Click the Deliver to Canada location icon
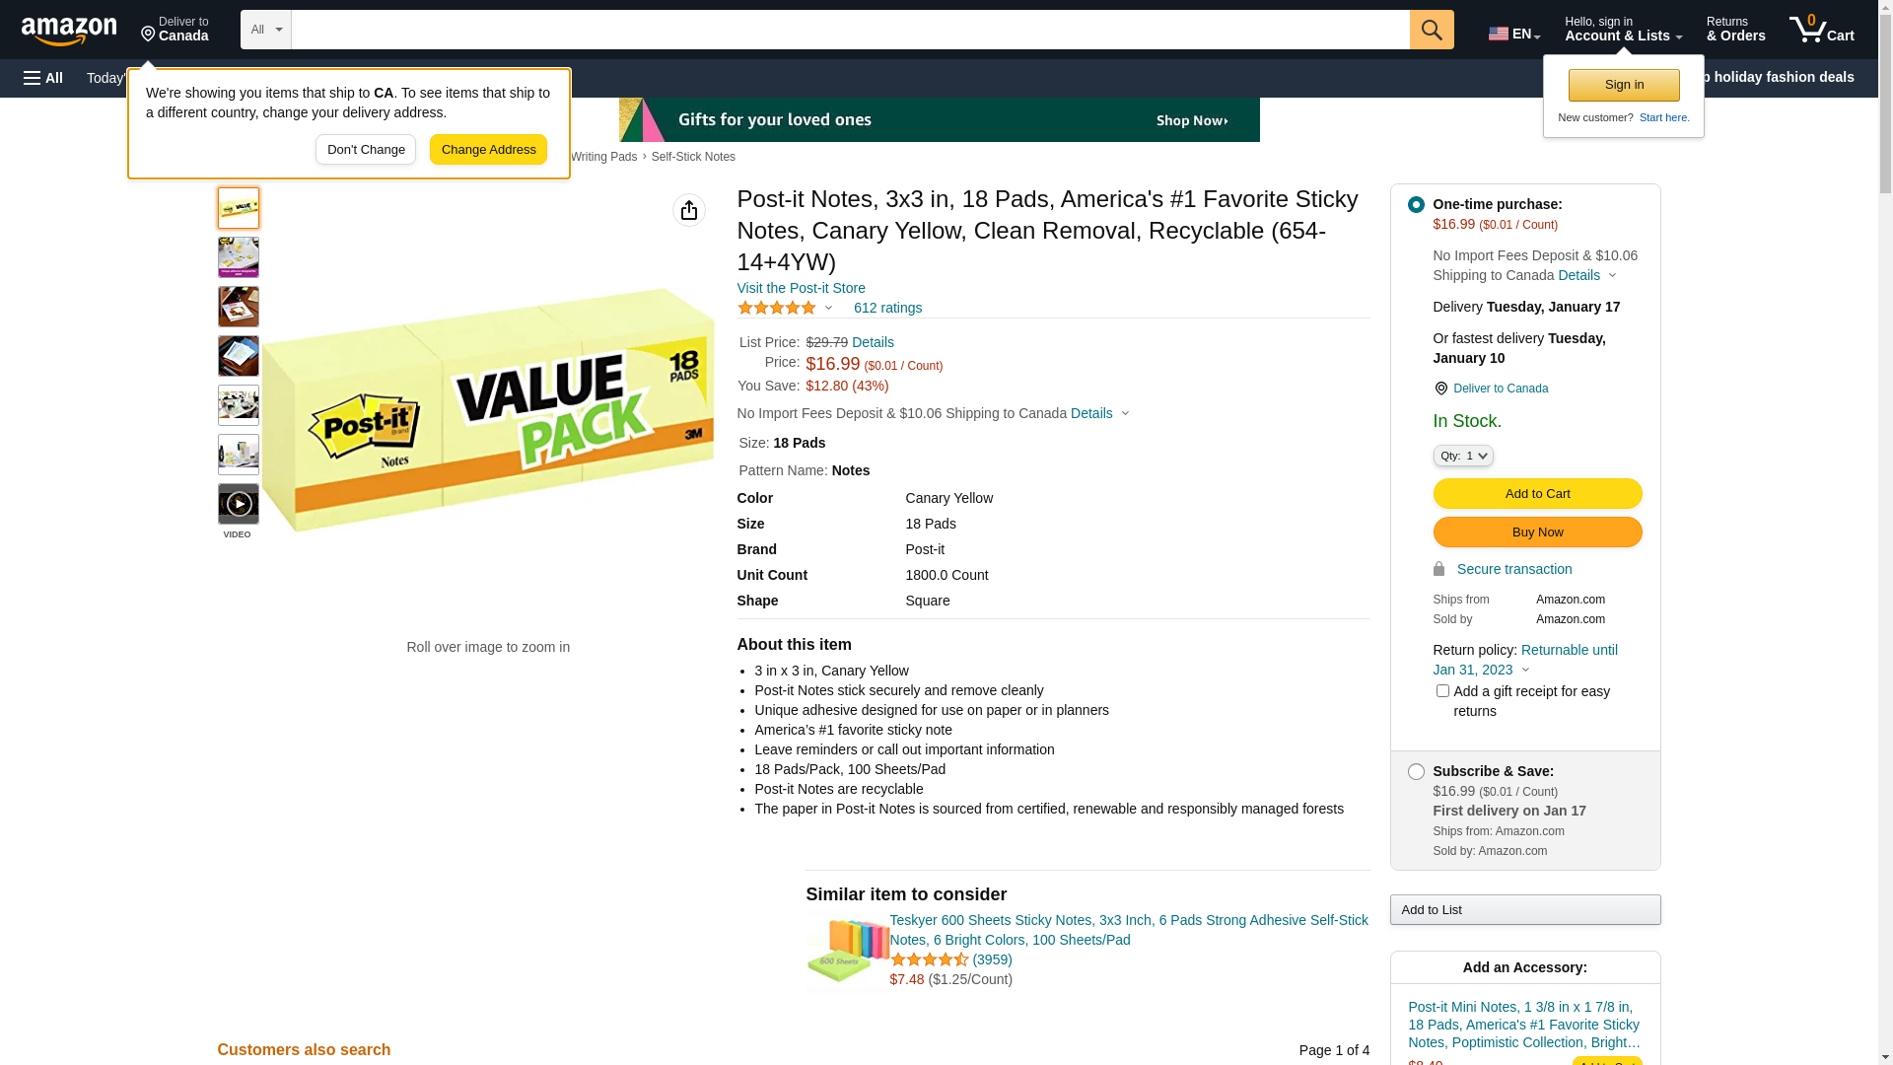 (x=1440, y=389)
